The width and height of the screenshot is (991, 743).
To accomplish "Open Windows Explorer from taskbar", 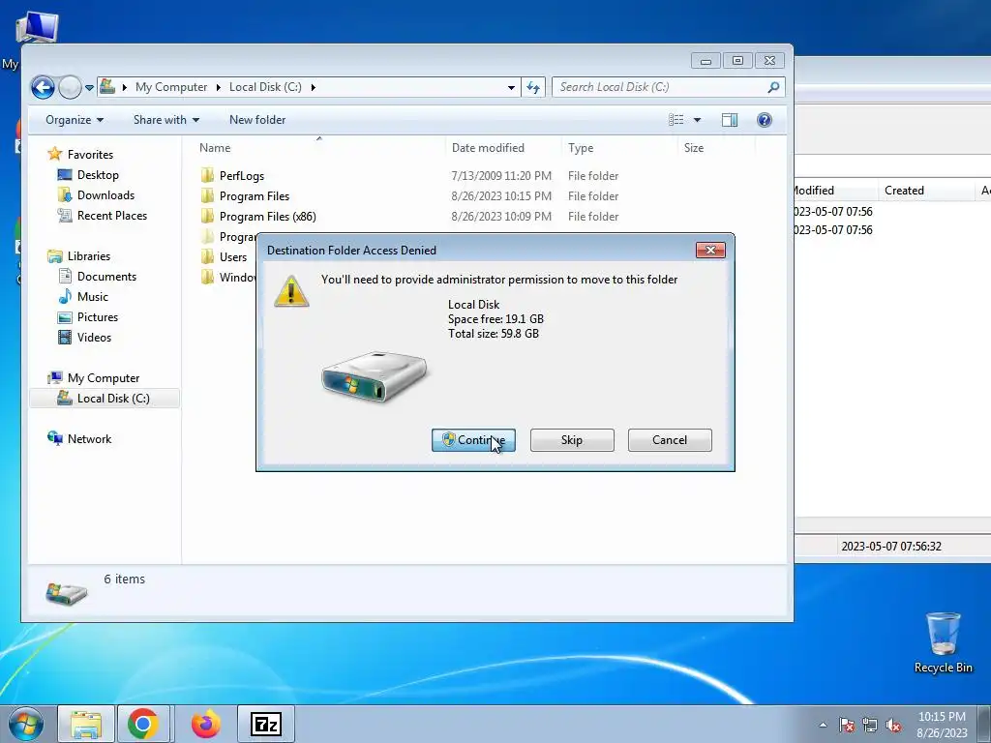I will point(86,725).
